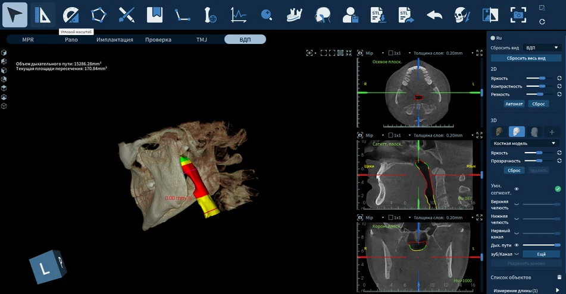
Task: Delete object list via trash icon
Action: point(559,277)
